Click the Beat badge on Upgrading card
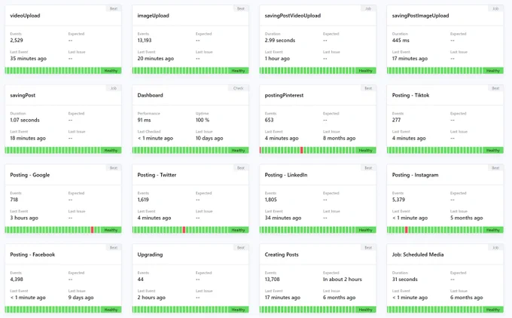 pyautogui.click(x=241, y=248)
